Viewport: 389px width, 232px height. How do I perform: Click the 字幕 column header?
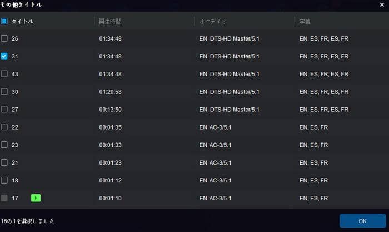pos(305,22)
